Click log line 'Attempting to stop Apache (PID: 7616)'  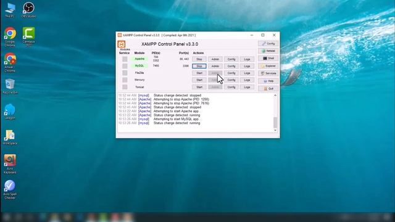[181, 103]
